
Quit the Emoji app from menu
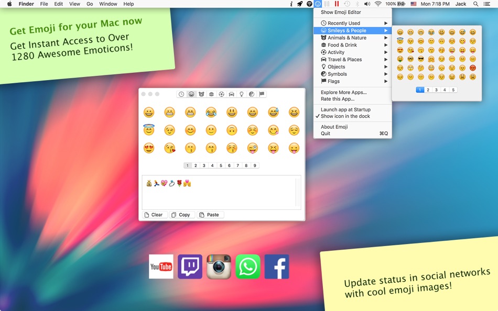coord(353,134)
